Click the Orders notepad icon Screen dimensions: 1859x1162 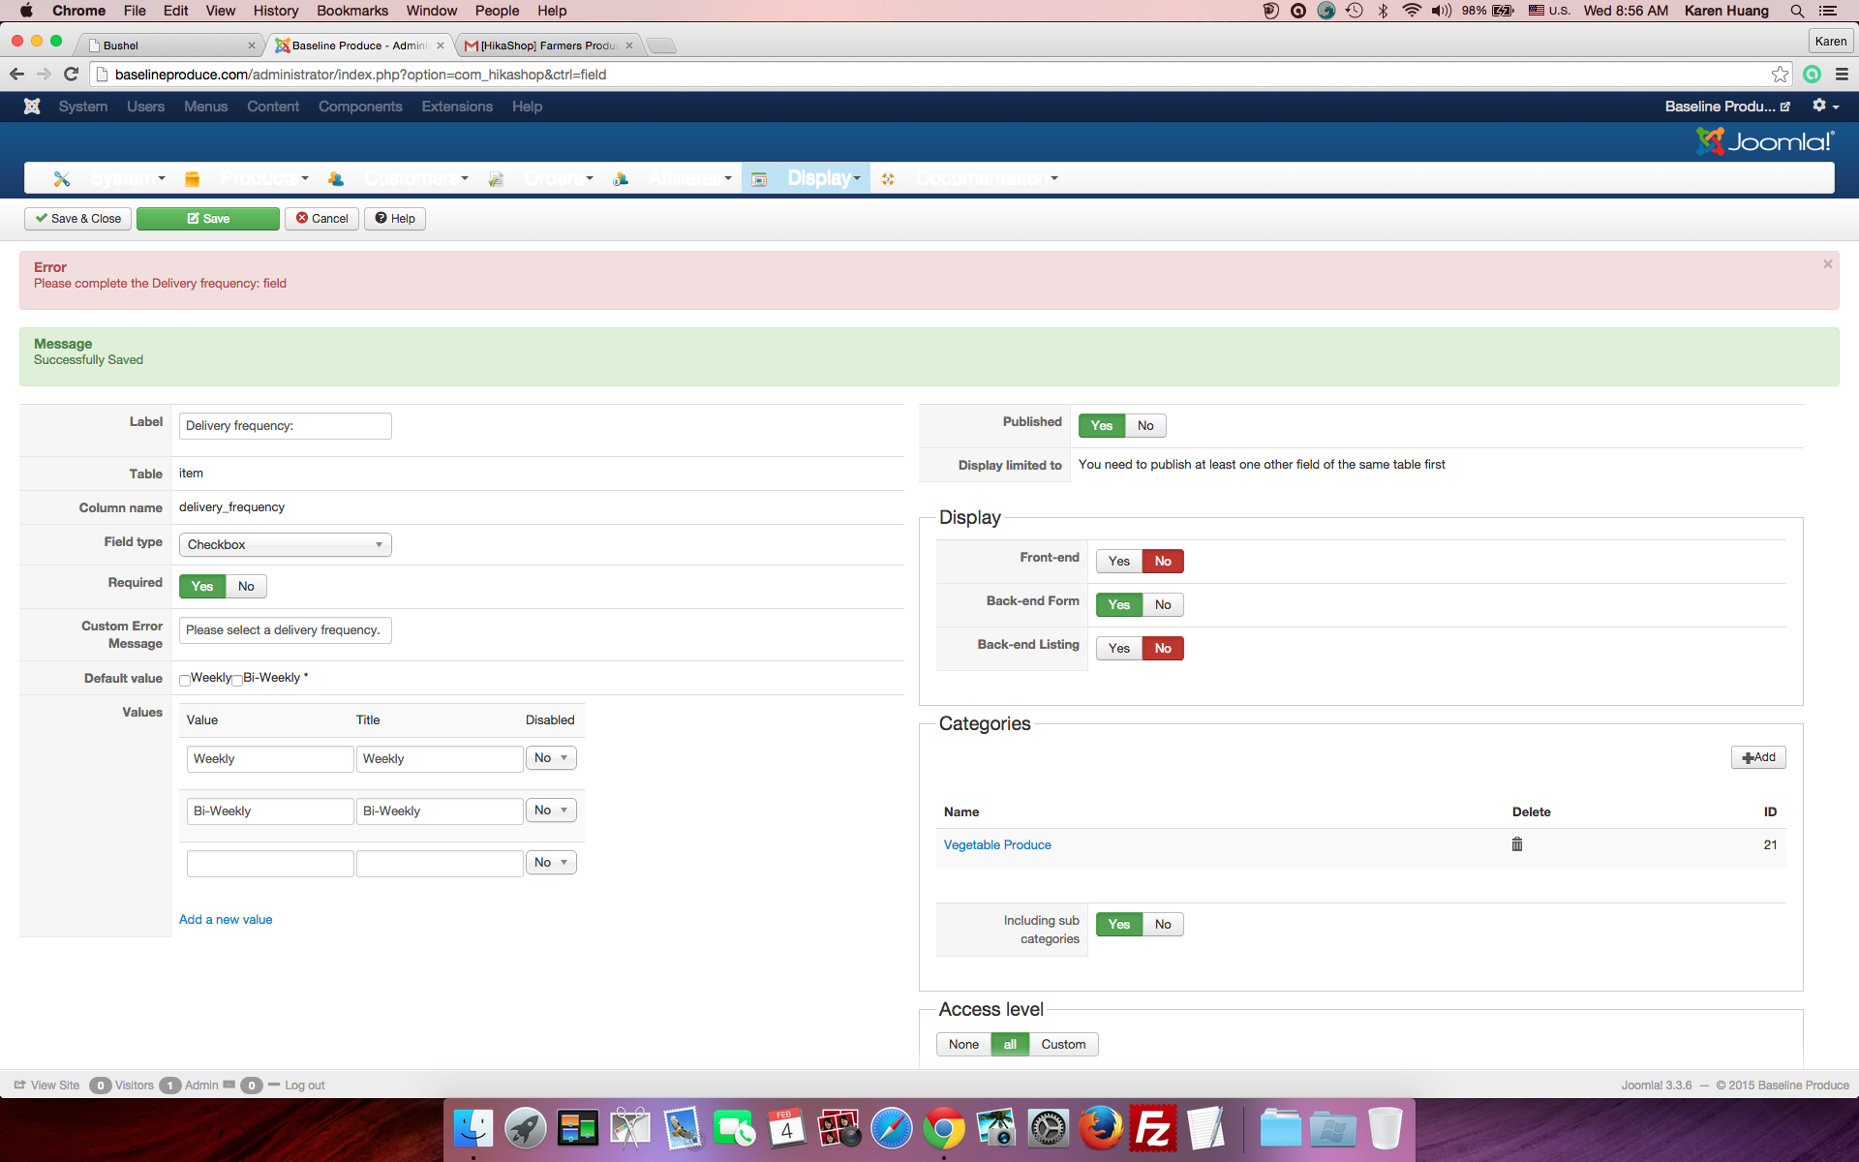pyautogui.click(x=496, y=179)
